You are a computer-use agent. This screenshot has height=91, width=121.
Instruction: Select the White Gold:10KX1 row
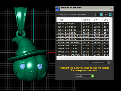[x=83, y=45]
